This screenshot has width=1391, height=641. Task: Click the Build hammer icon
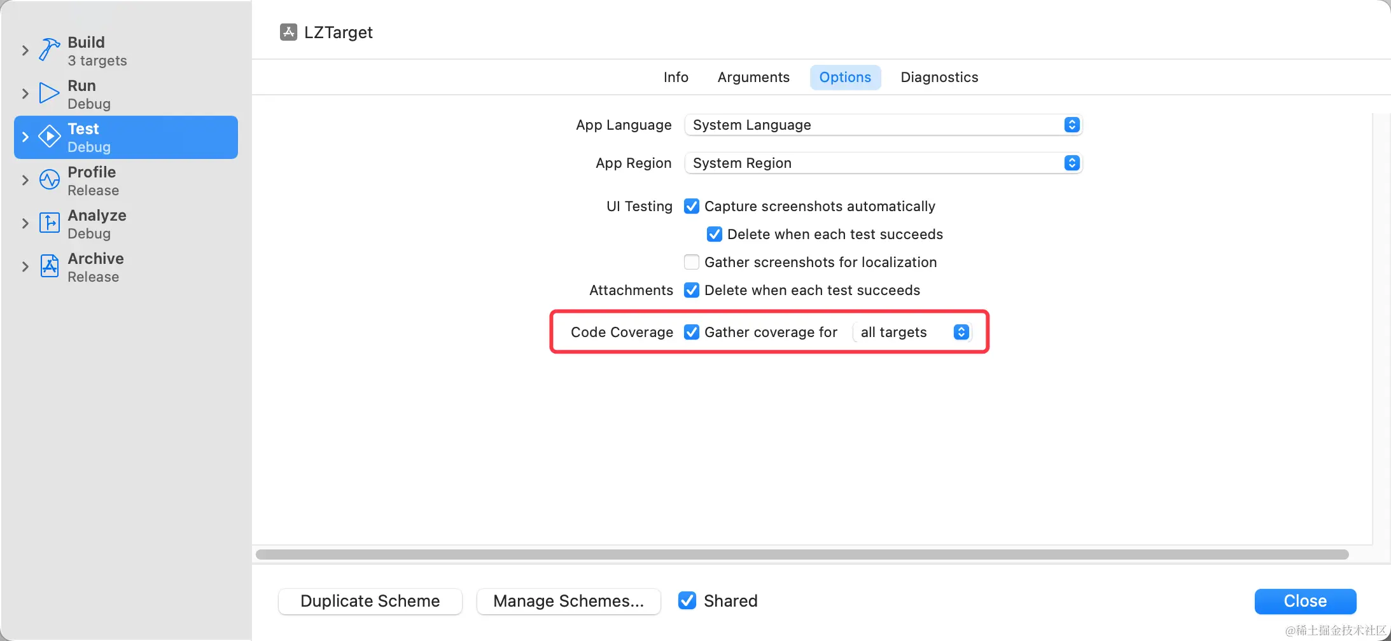point(49,50)
